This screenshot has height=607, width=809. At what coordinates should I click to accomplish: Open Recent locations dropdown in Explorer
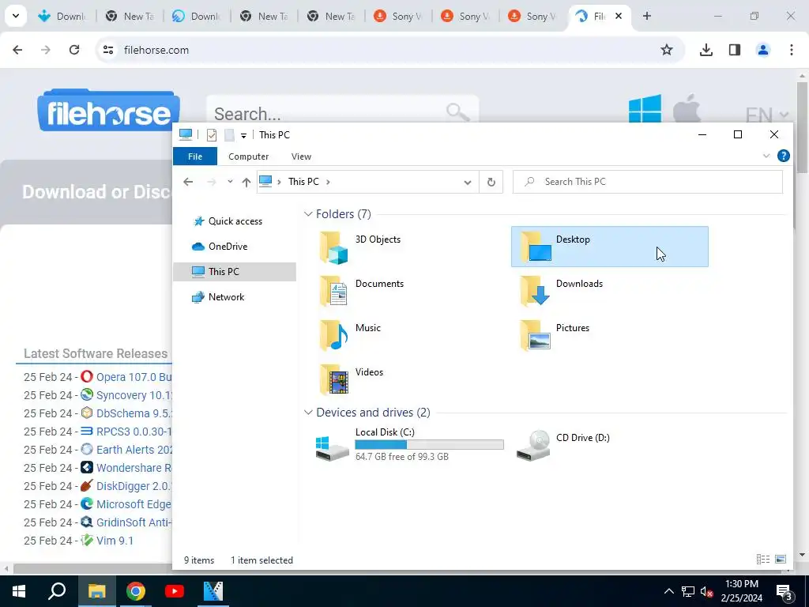tap(230, 182)
